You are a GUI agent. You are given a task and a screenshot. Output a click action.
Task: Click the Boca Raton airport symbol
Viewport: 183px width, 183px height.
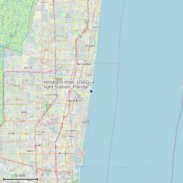pos(81,37)
